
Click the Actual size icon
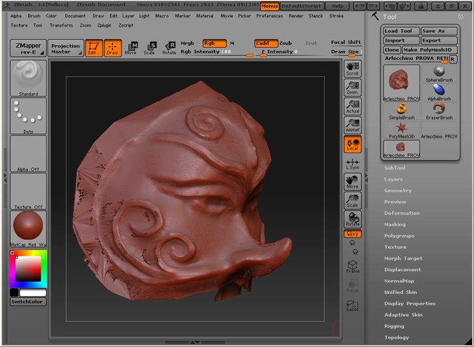coord(353,107)
